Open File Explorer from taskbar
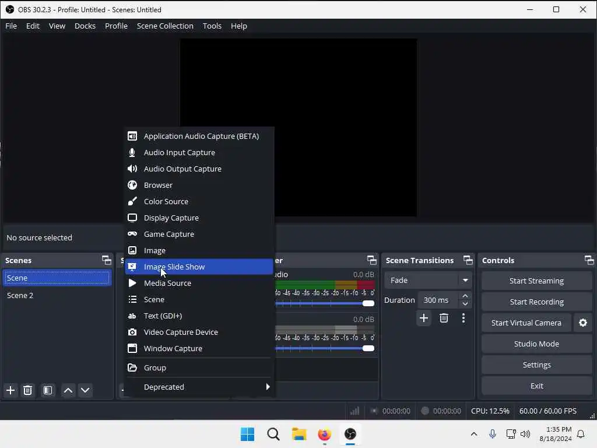 click(x=299, y=434)
